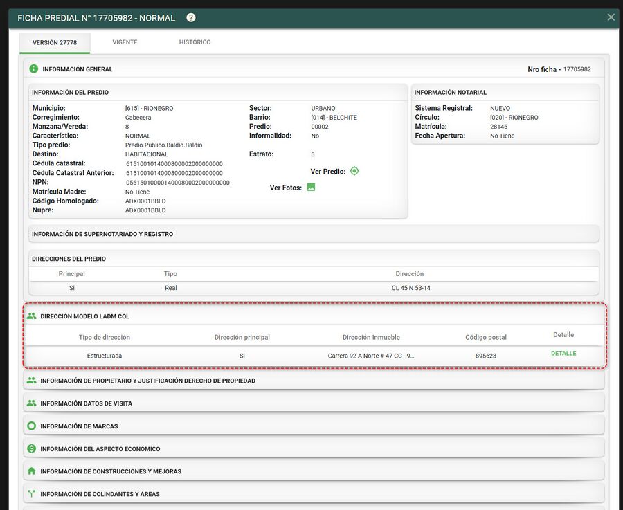The height and width of the screenshot is (510, 623).
Task: Switch to the Histórico tab
Action: tap(195, 42)
